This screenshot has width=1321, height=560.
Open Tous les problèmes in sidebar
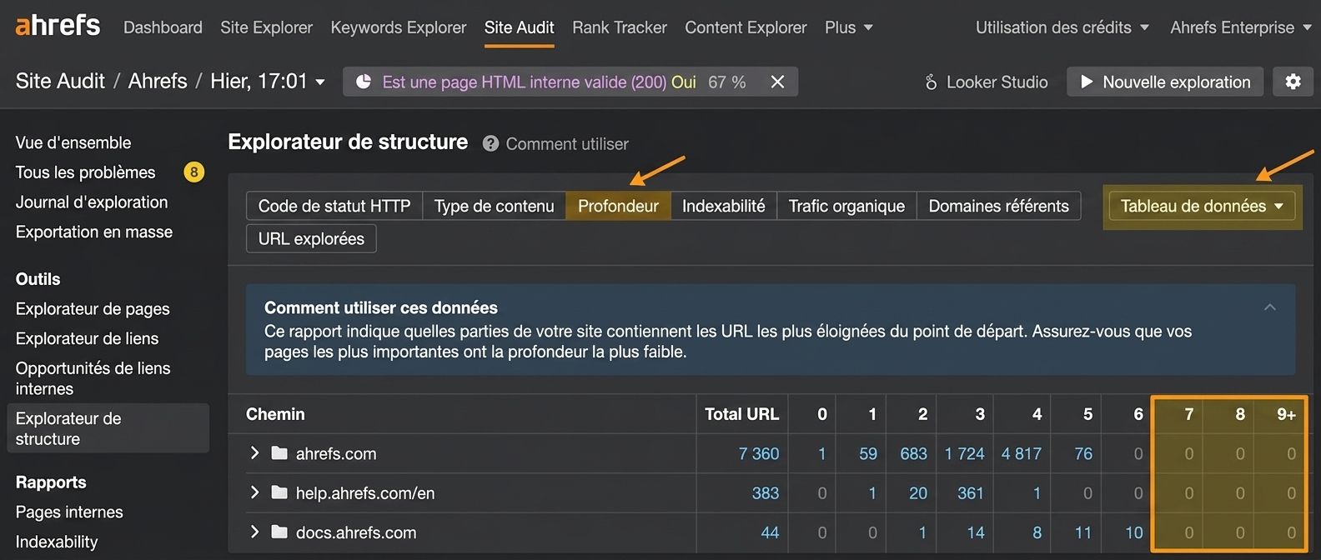85,172
